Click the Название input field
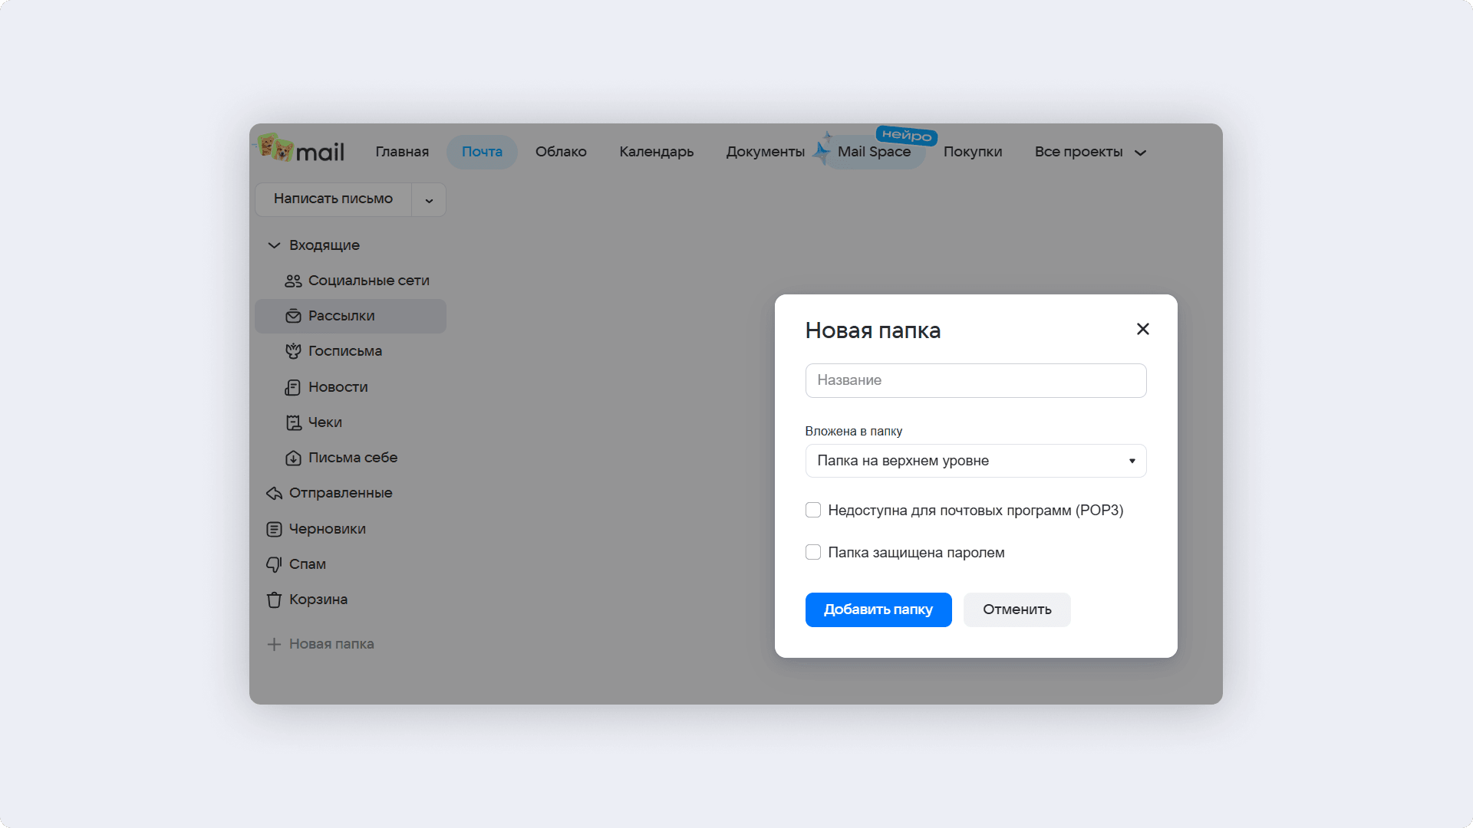Viewport: 1473px width, 828px height. 975,380
